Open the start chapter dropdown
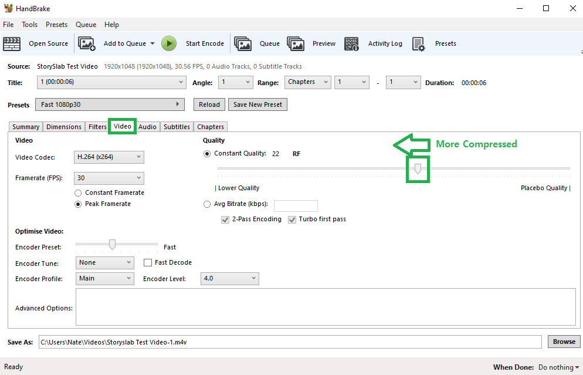 [352, 82]
